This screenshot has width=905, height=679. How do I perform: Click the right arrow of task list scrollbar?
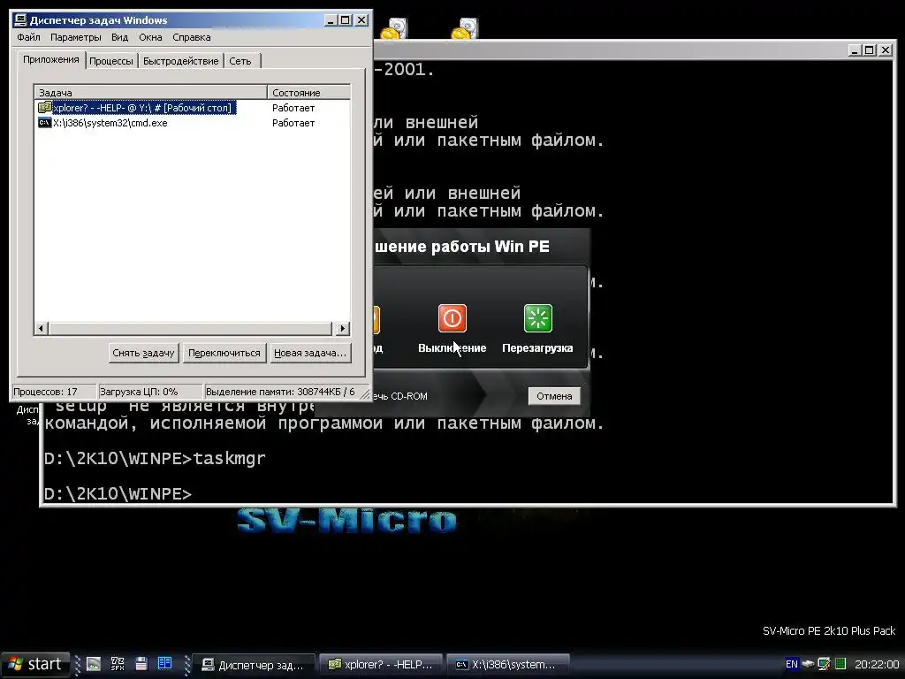click(x=342, y=329)
